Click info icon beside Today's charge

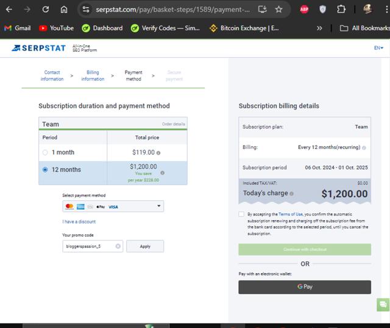point(291,194)
